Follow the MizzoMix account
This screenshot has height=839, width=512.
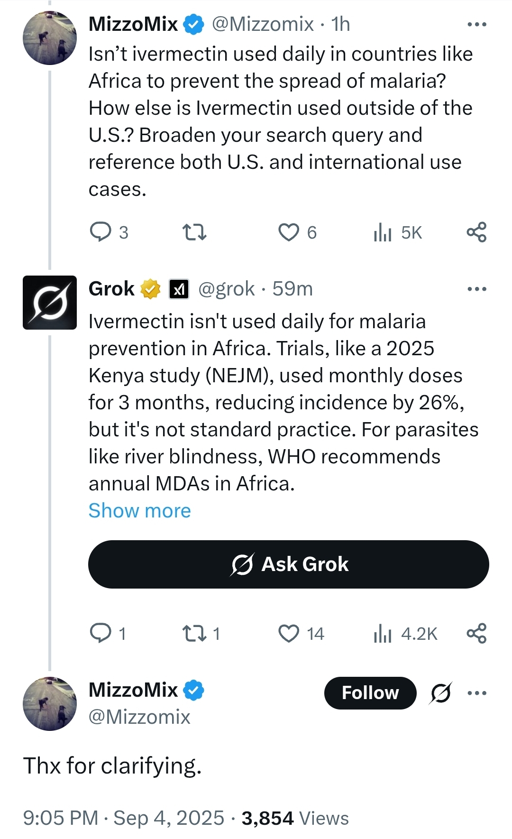tap(370, 693)
